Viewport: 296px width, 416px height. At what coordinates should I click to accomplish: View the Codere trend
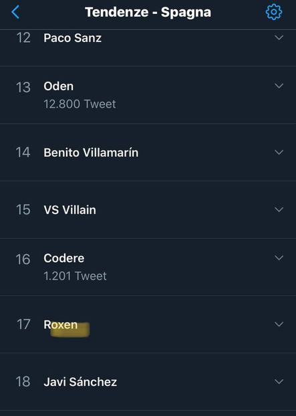click(64, 258)
